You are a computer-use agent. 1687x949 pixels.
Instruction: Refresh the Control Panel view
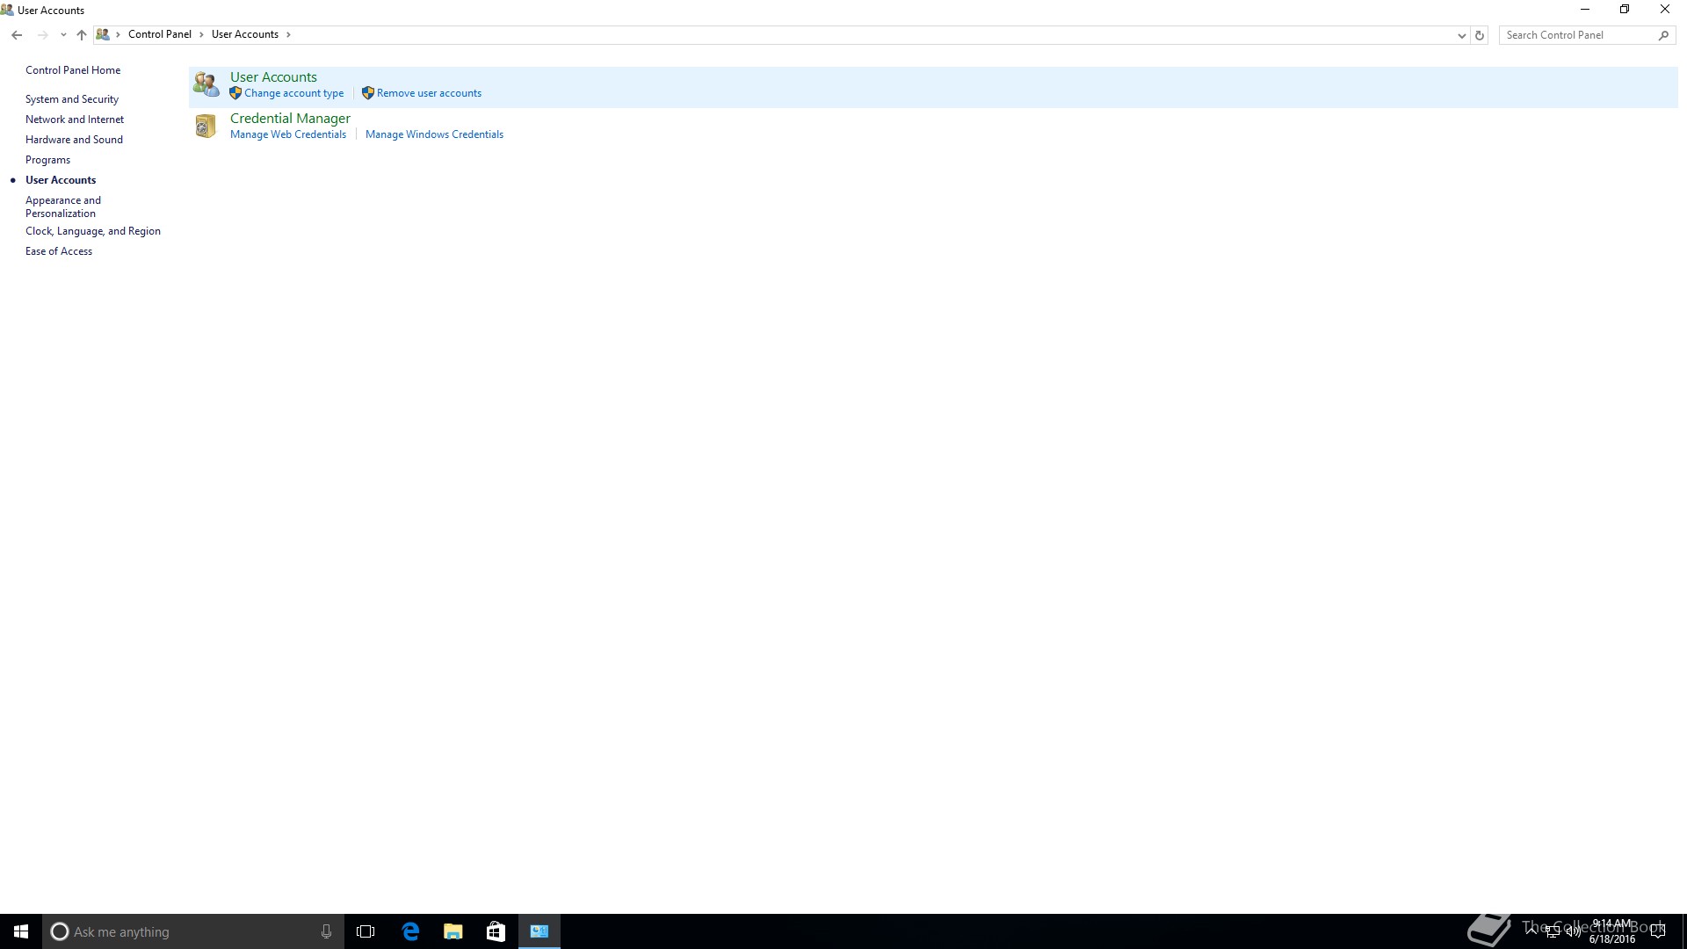pos(1480,35)
